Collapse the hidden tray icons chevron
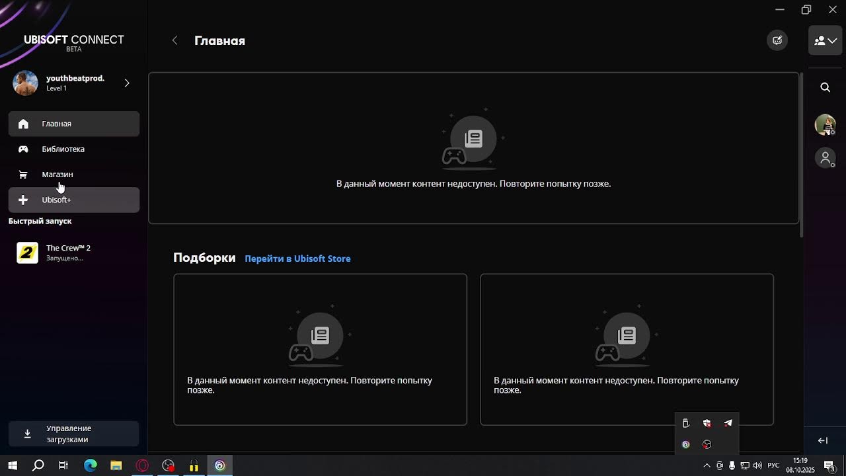 (x=707, y=465)
